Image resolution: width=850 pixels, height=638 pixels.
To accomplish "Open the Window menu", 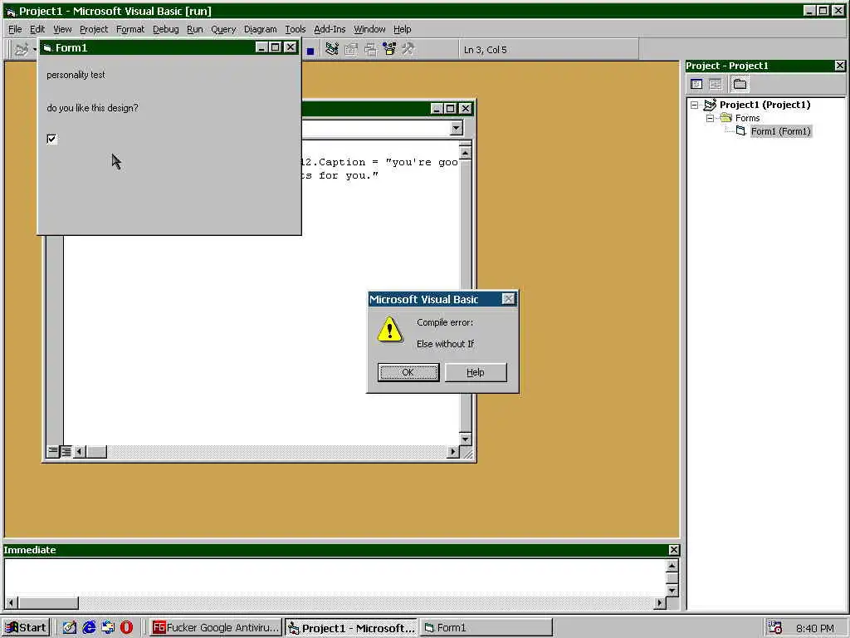I will 369,29.
